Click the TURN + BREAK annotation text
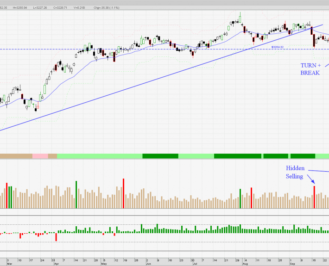 (310, 69)
